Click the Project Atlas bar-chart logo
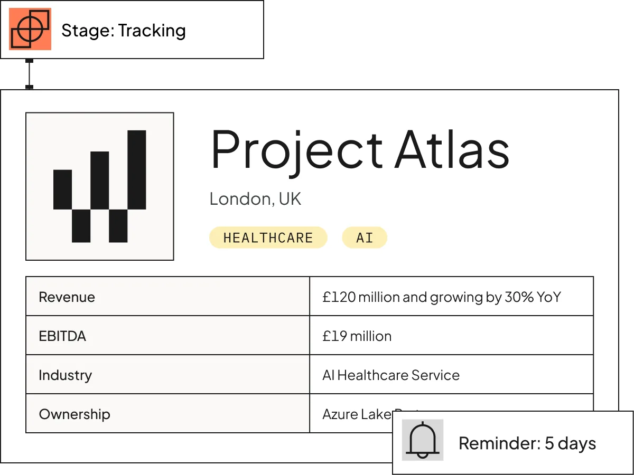Screen dimensions: 634x475 click(x=100, y=186)
